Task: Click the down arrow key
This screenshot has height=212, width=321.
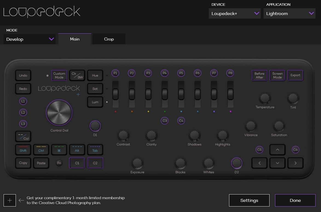Action: point(277,163)
